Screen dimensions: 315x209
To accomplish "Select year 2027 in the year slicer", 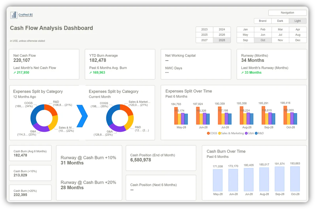I will pyautogui.click(x=204, y=40).
